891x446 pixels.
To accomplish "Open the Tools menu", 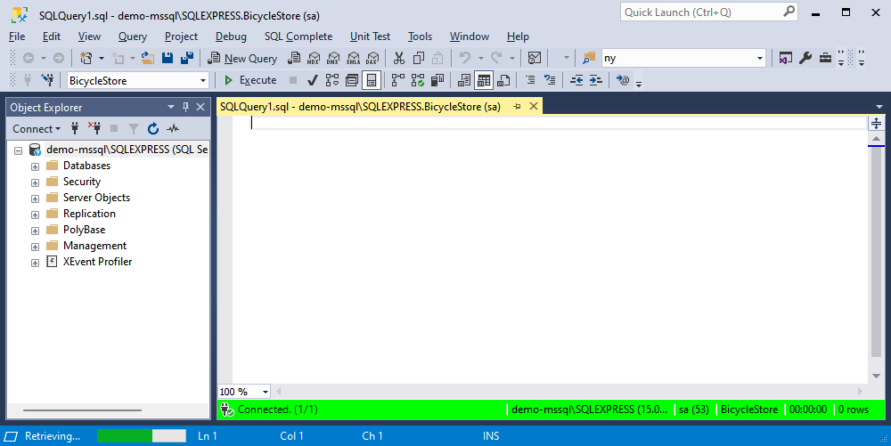I will coord(420,36).
